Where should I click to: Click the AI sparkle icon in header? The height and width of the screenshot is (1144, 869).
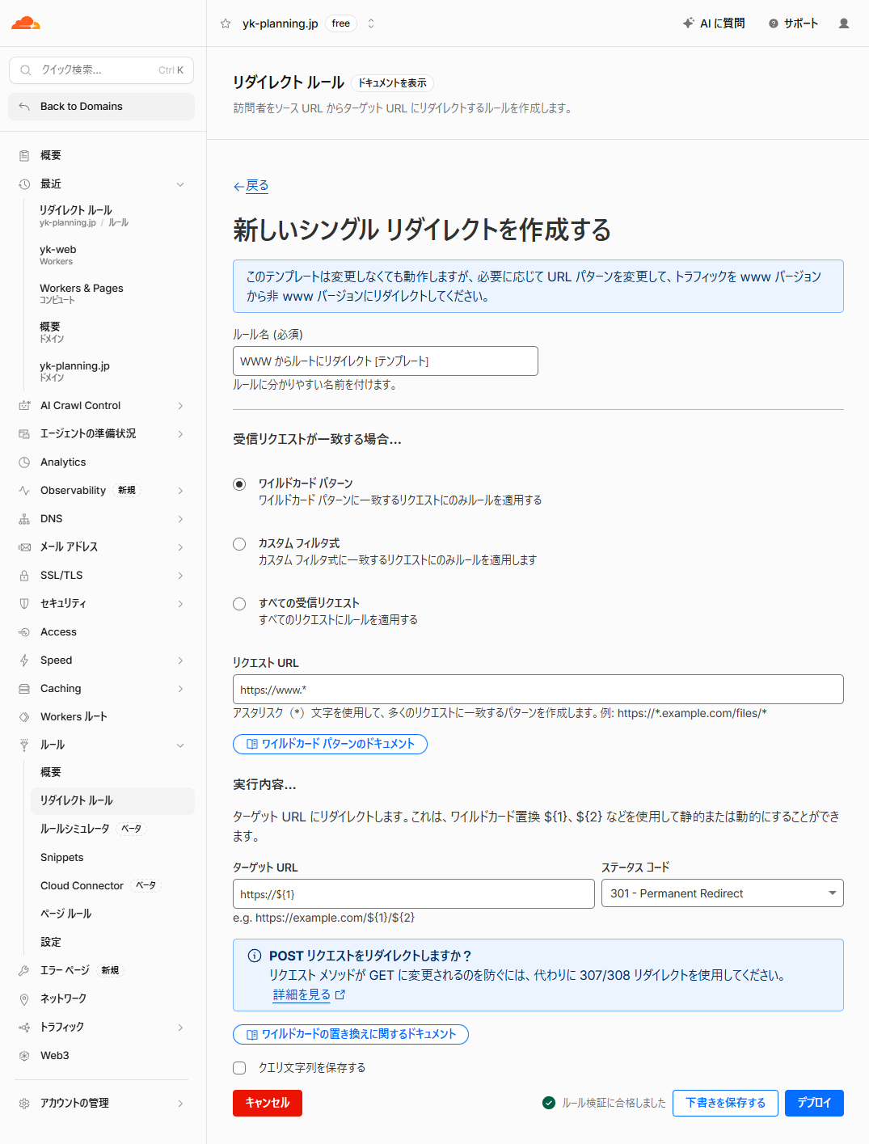point(688,23)
